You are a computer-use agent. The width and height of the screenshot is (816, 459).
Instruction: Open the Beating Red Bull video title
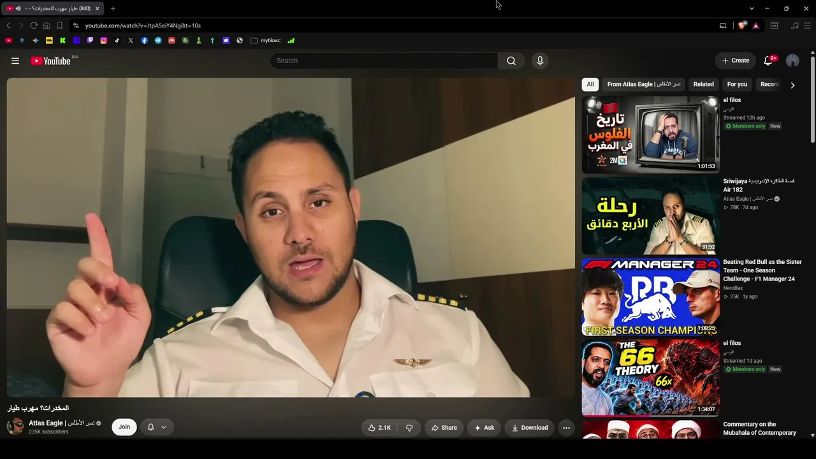762,270
